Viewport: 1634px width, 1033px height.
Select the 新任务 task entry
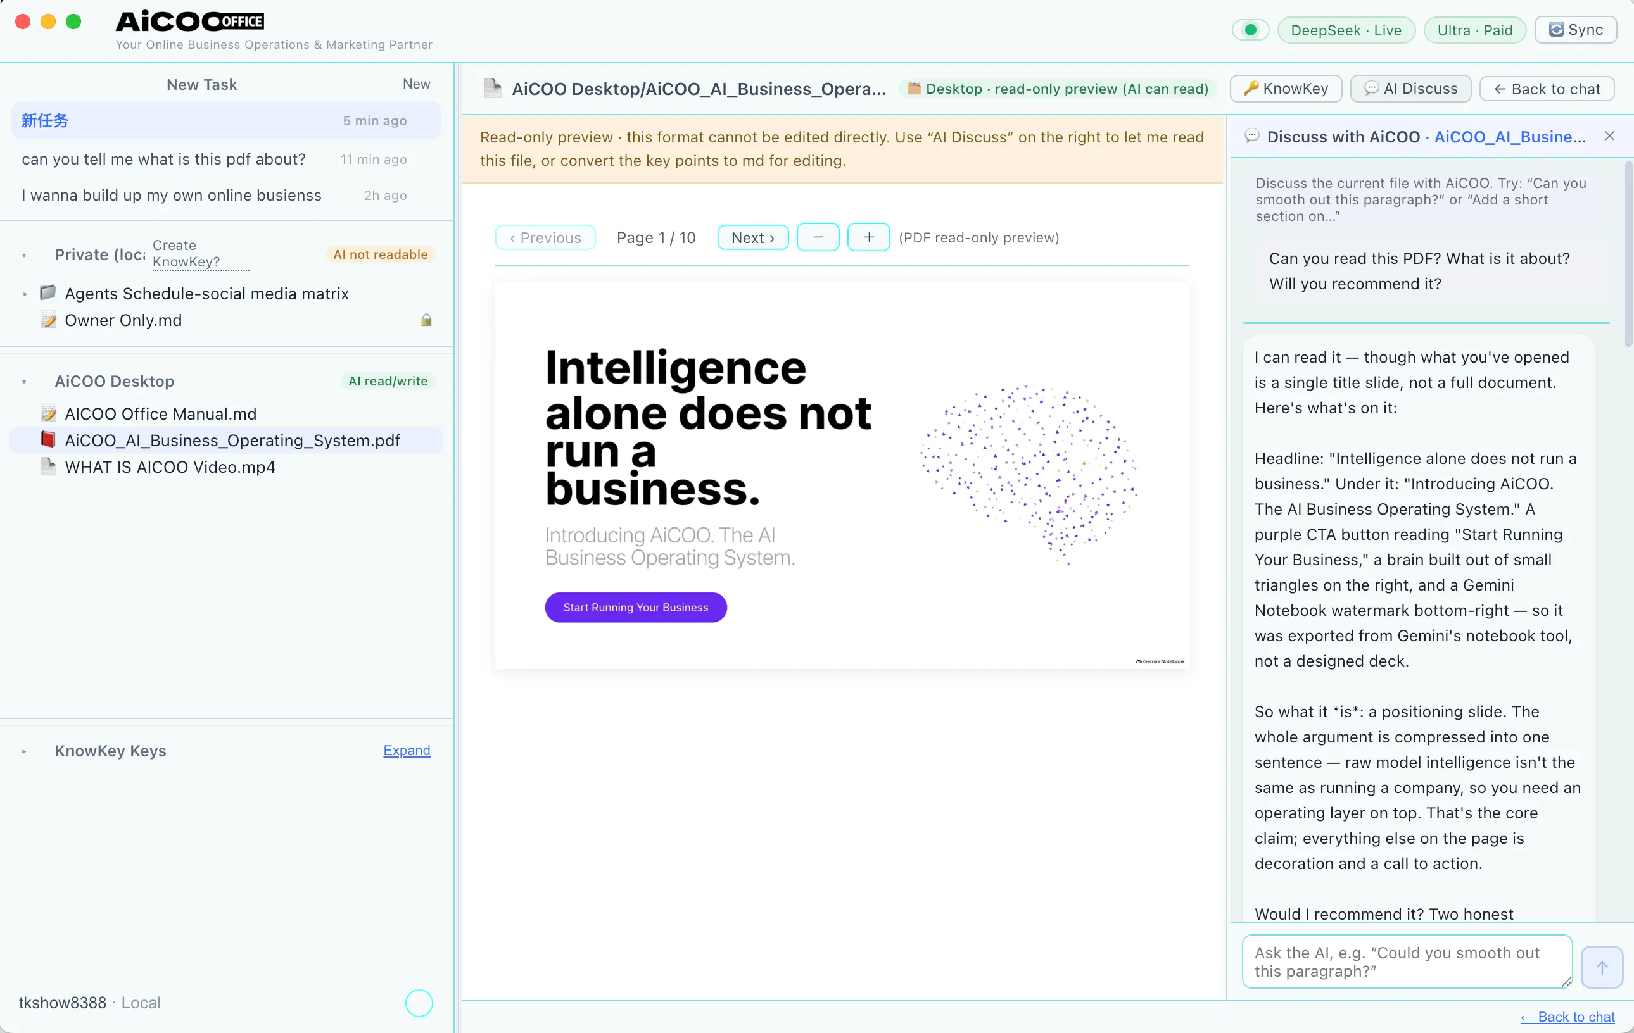[225, 121]
